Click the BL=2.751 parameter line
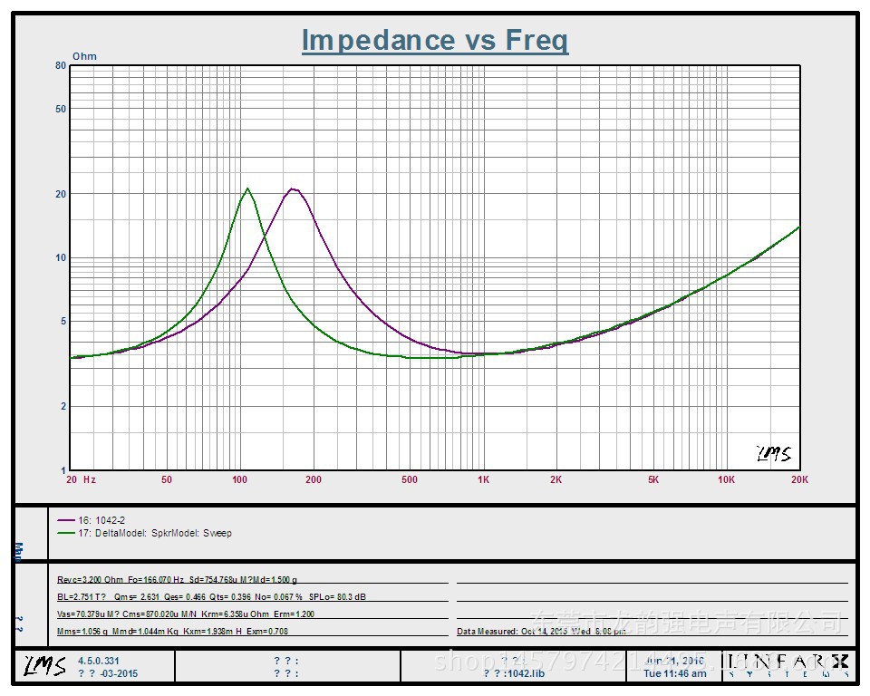This screenshot has height=696, width=870. (x=211, y=596)
